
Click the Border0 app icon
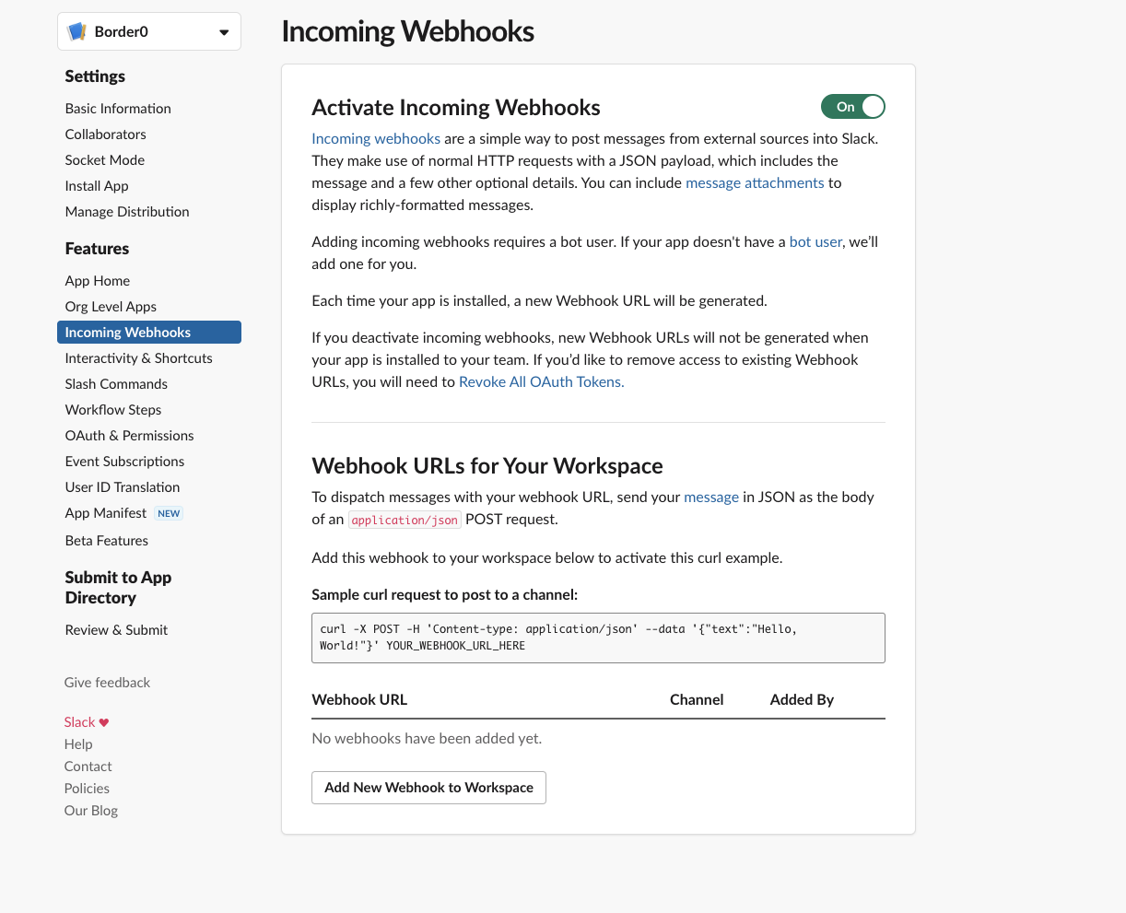coord(77,31)
